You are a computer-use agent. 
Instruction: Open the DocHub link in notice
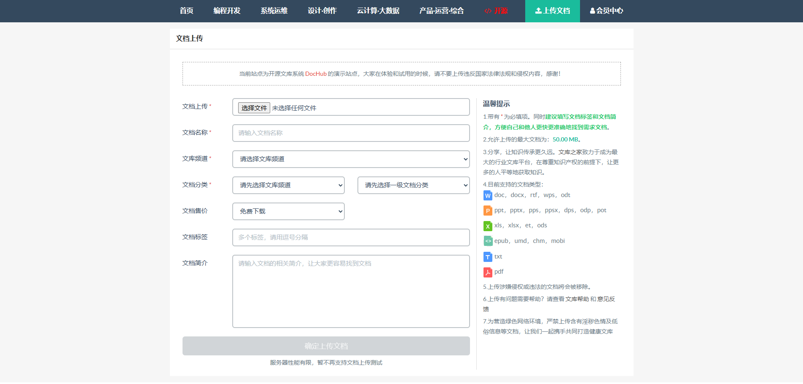(x=316, y=74)
